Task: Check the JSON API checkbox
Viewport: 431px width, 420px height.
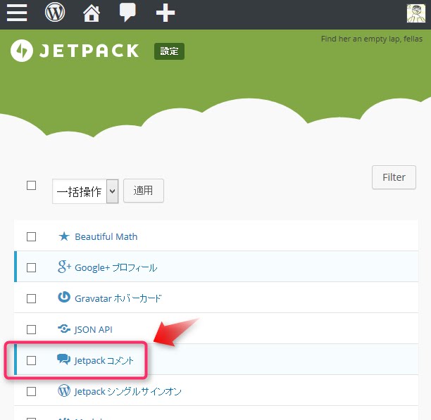Action: pos(31,329)
